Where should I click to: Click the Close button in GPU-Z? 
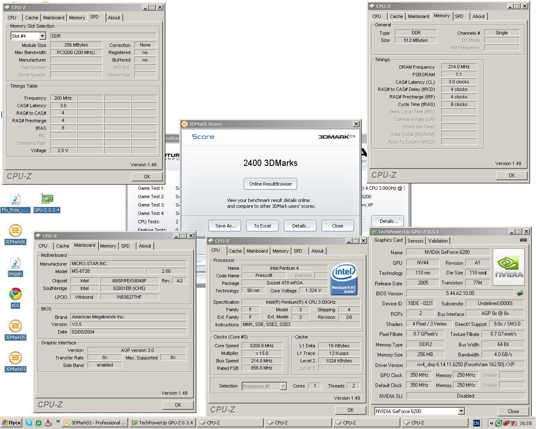click(x=513, y=411)
